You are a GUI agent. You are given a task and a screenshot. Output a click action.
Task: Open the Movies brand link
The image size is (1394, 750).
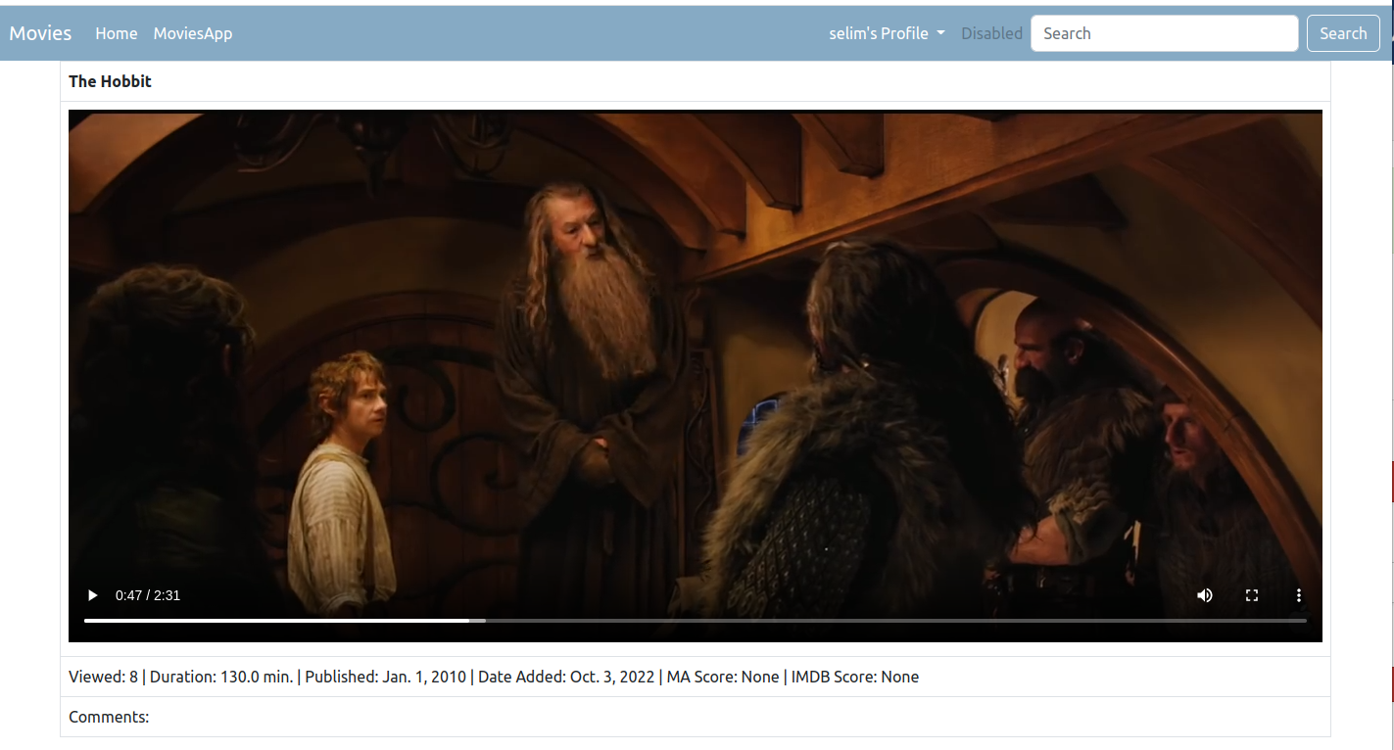pyautogui.click(x=40, y=33)
